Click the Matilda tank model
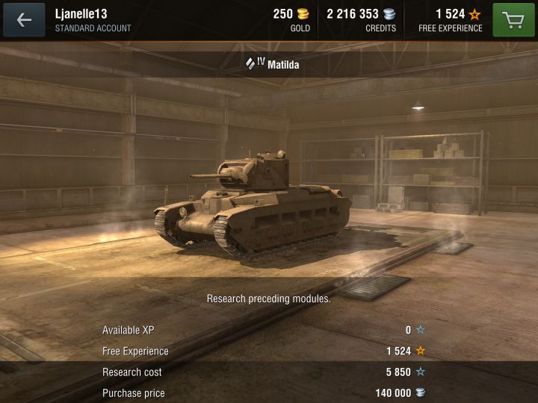538x403 pixels. 253,204
